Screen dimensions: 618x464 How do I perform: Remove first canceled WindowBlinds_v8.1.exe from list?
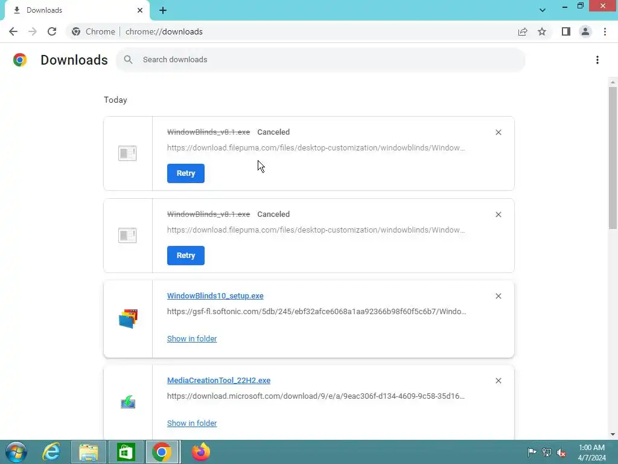498,132
